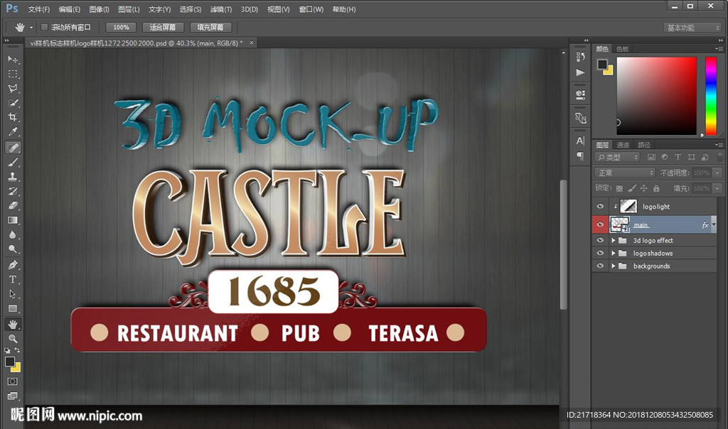Open the 不透明度 opacity arrow
728x429 pixels.
click(x=717, y=173)
